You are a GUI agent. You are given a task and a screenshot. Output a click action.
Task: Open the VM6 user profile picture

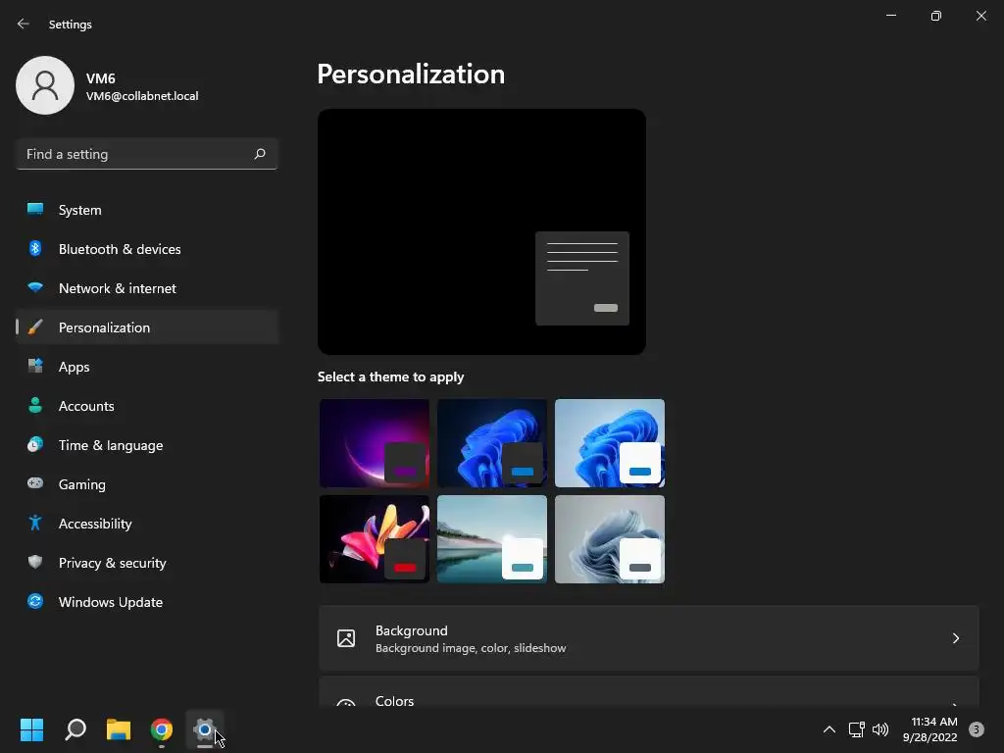pyautogui.click(x=45, y=85)
